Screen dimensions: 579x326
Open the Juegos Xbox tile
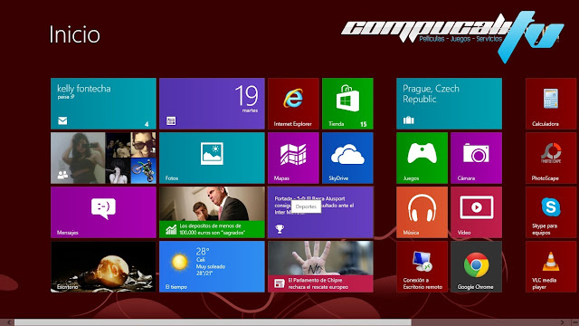click(x=422, y=158)
